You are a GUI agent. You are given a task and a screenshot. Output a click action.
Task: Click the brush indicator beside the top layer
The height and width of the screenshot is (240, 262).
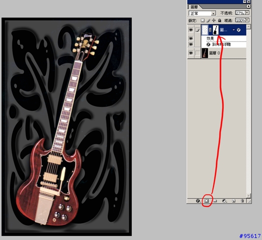coord(197,30)
